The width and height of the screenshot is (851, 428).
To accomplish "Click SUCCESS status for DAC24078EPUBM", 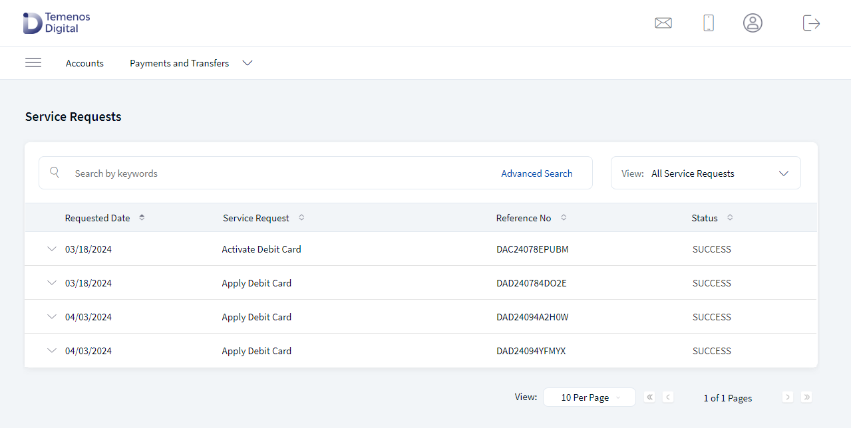I will [x=712, y=249].
